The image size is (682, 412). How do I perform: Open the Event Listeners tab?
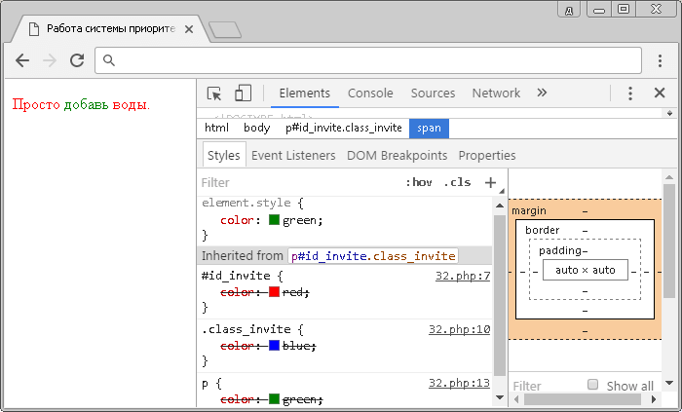coord(293,156)
